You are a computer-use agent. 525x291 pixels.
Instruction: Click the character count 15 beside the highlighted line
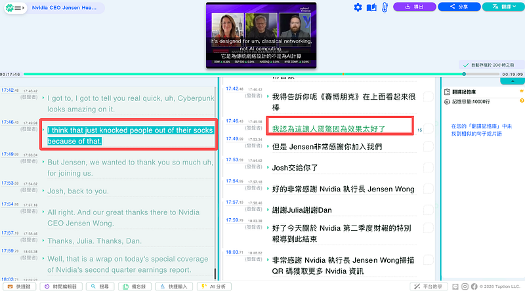tap(419, 130)
